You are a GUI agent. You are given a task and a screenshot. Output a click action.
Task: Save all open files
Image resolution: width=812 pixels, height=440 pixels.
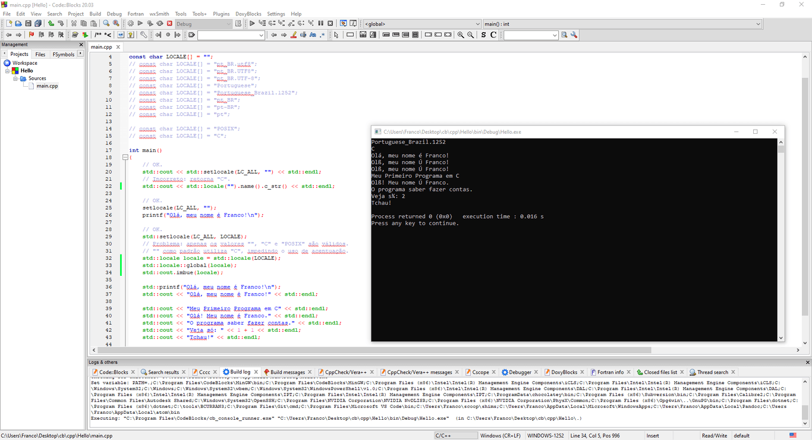click(37, 23)
